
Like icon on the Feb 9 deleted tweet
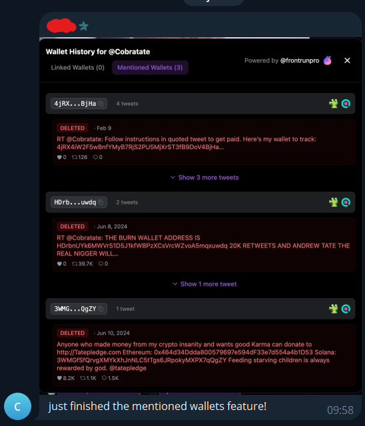tap(59, 157)
